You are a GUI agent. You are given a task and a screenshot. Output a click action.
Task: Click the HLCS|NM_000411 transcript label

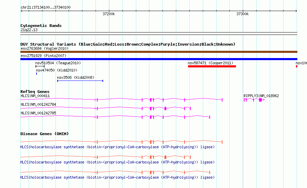(35, 96)
